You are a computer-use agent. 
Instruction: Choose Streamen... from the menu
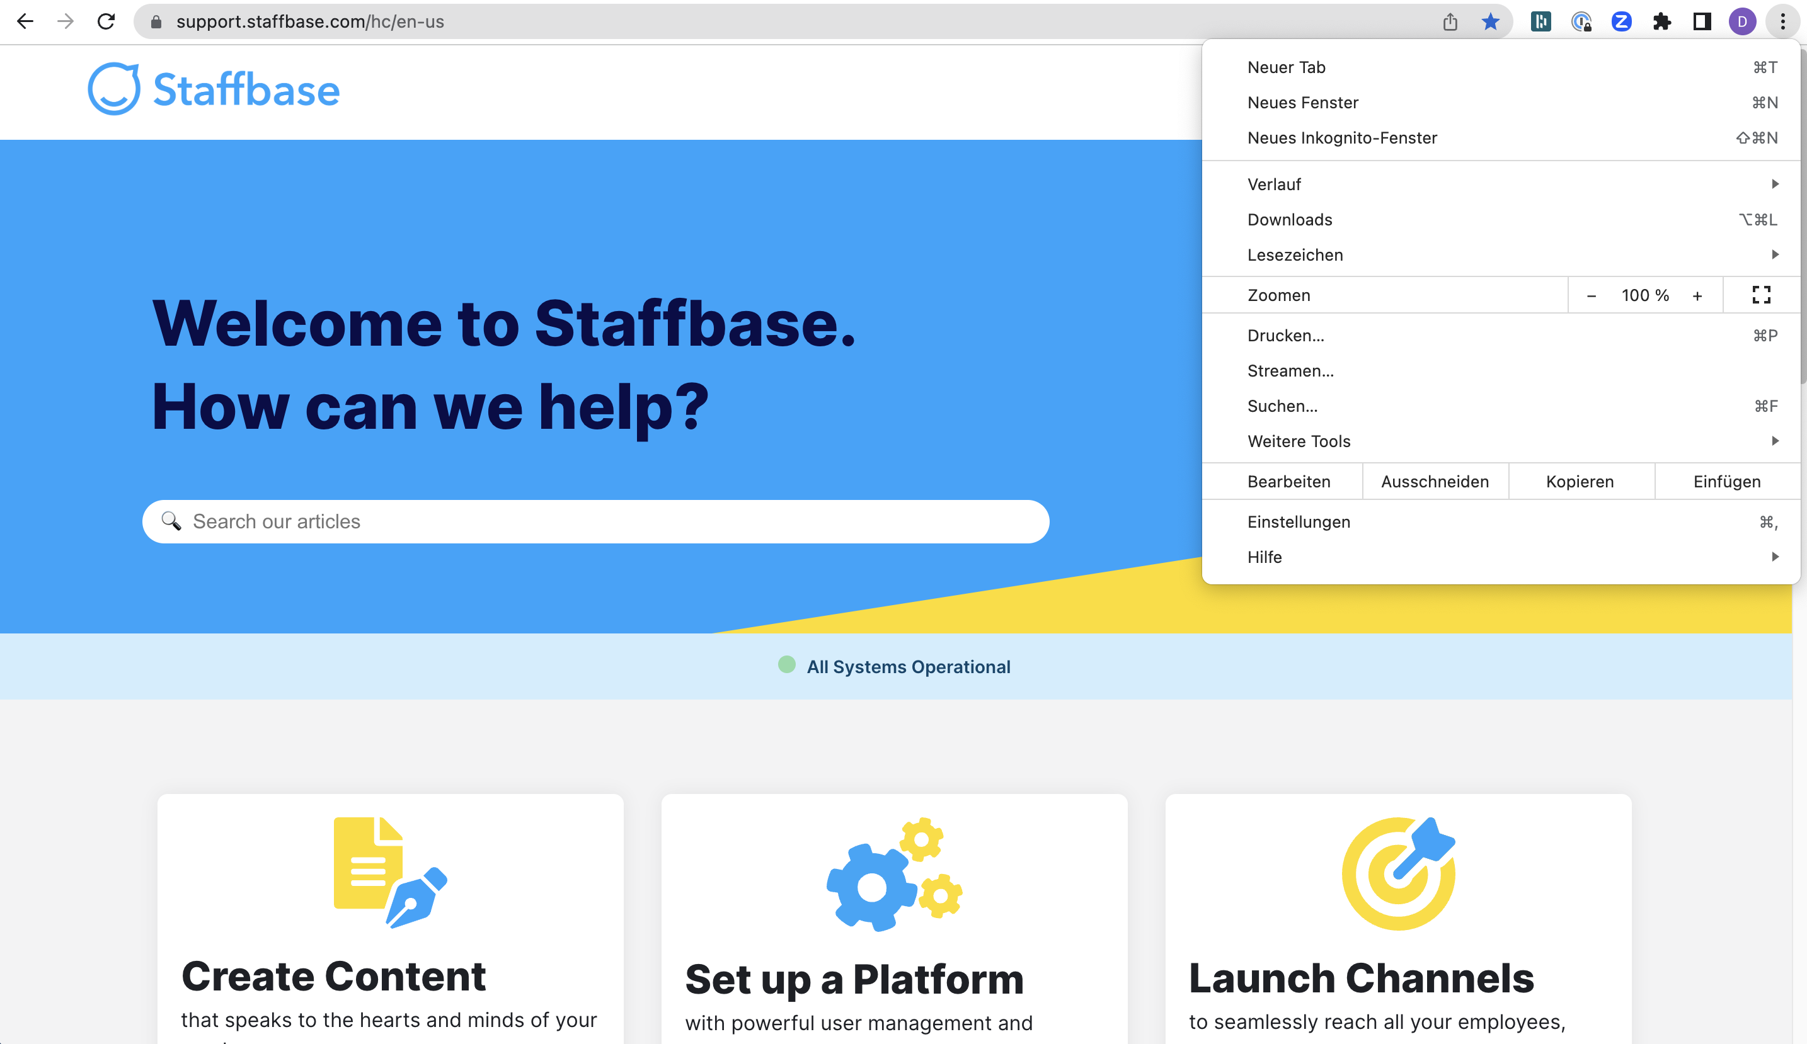point(1501,370)
